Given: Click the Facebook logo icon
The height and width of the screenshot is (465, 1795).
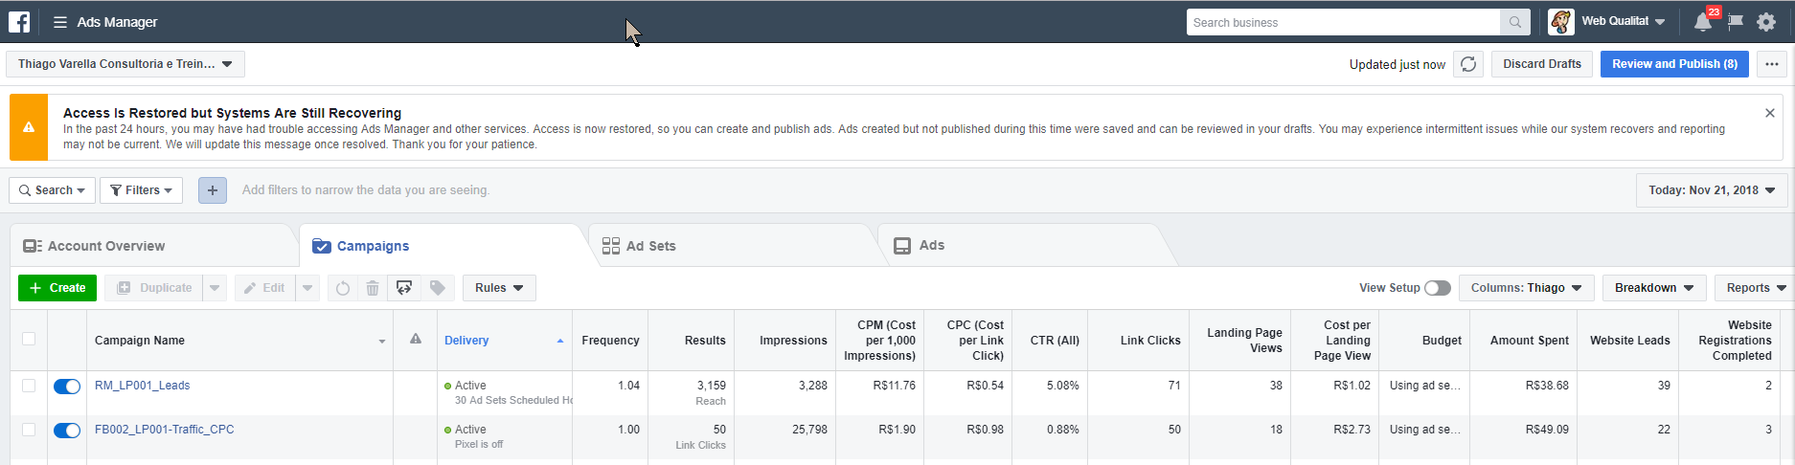Looking at the screenshot, I should [x=19, y=22].
